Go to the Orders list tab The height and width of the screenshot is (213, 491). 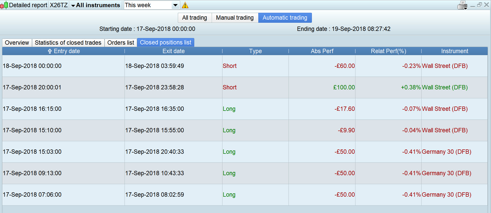click(x=121, y=43)
